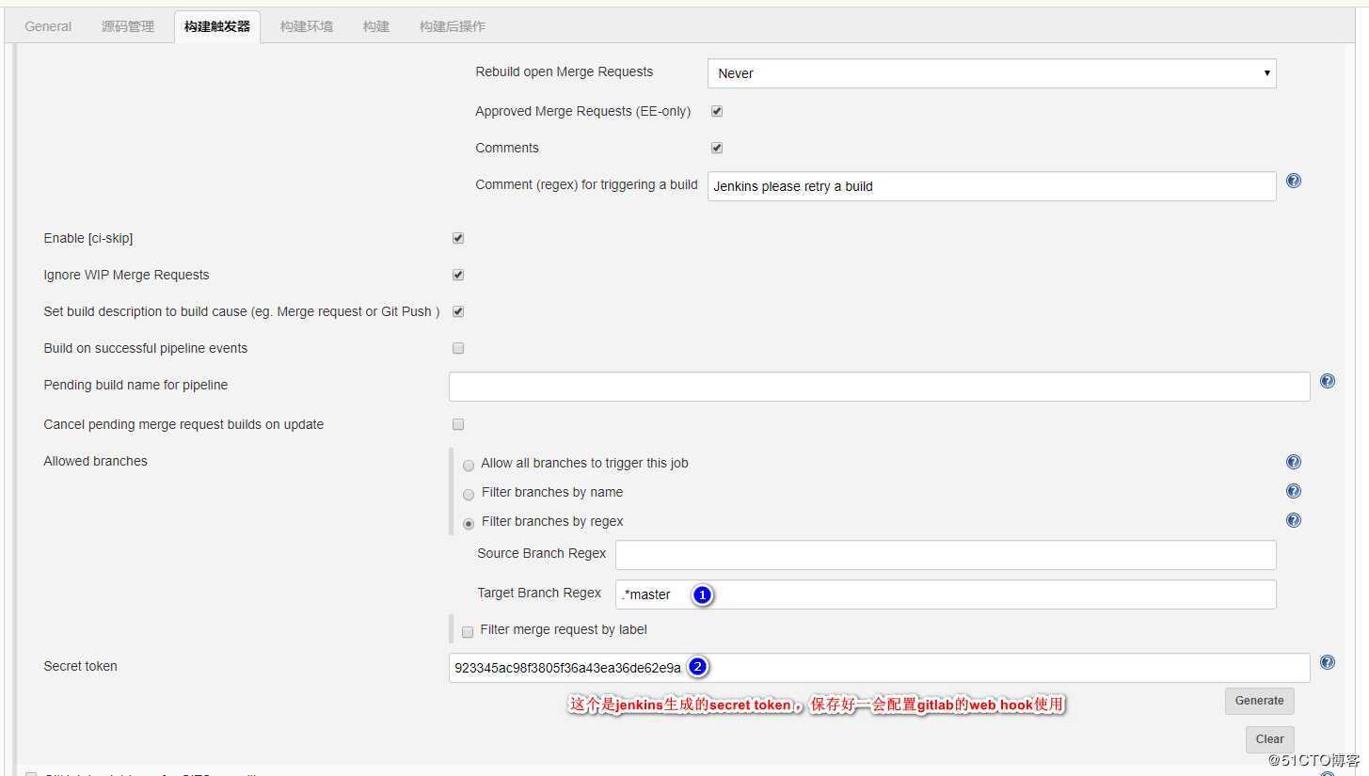
Task: Open help for Pending build name for pipeline
Action: click(x=1328, y=381)
